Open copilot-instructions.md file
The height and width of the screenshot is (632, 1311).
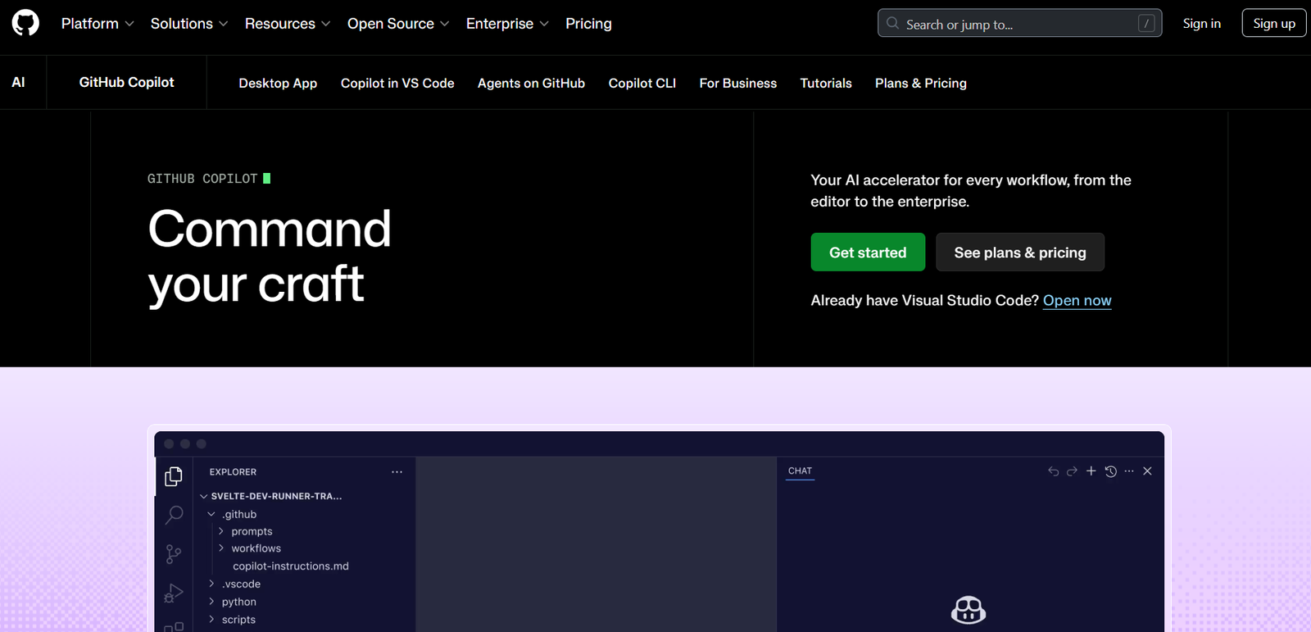tap(291, 566)
